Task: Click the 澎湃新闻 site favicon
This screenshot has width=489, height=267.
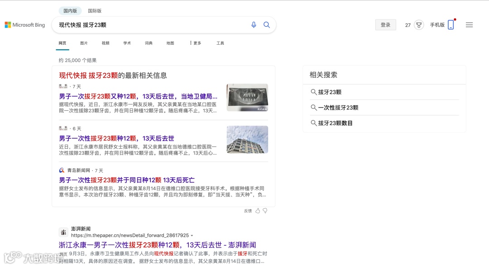Action: point(64,232)
